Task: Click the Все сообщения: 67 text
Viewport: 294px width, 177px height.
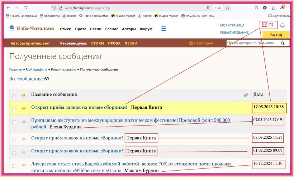Action: [x=29, y=79]
